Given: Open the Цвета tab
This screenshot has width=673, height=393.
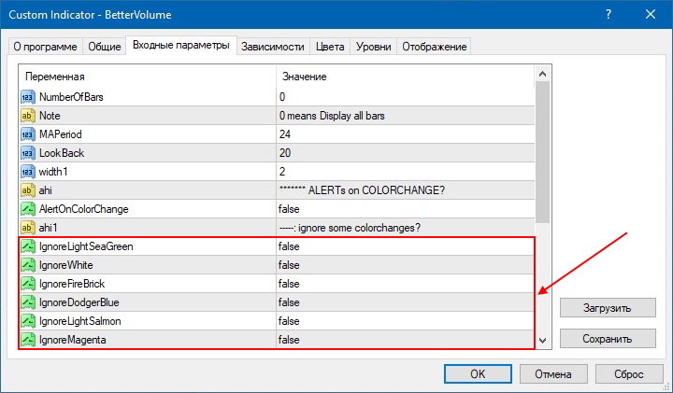Looking at the screenshot, I should [330, 47].
